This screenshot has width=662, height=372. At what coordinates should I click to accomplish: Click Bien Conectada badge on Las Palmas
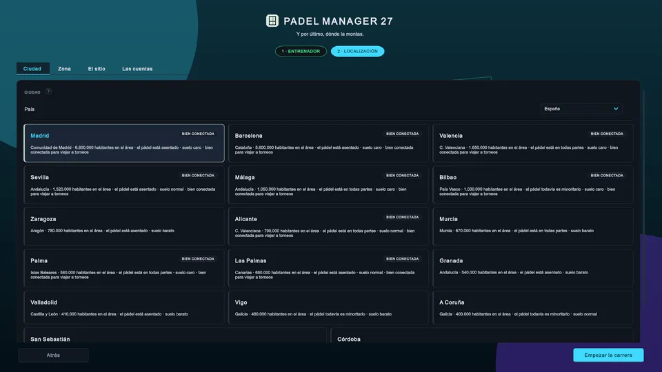click(x=402, y=259)
